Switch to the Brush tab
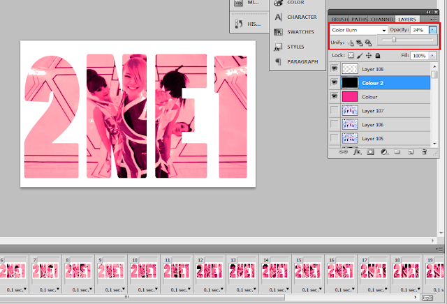The height and width of the screenshot is (304, 447). 339,20
